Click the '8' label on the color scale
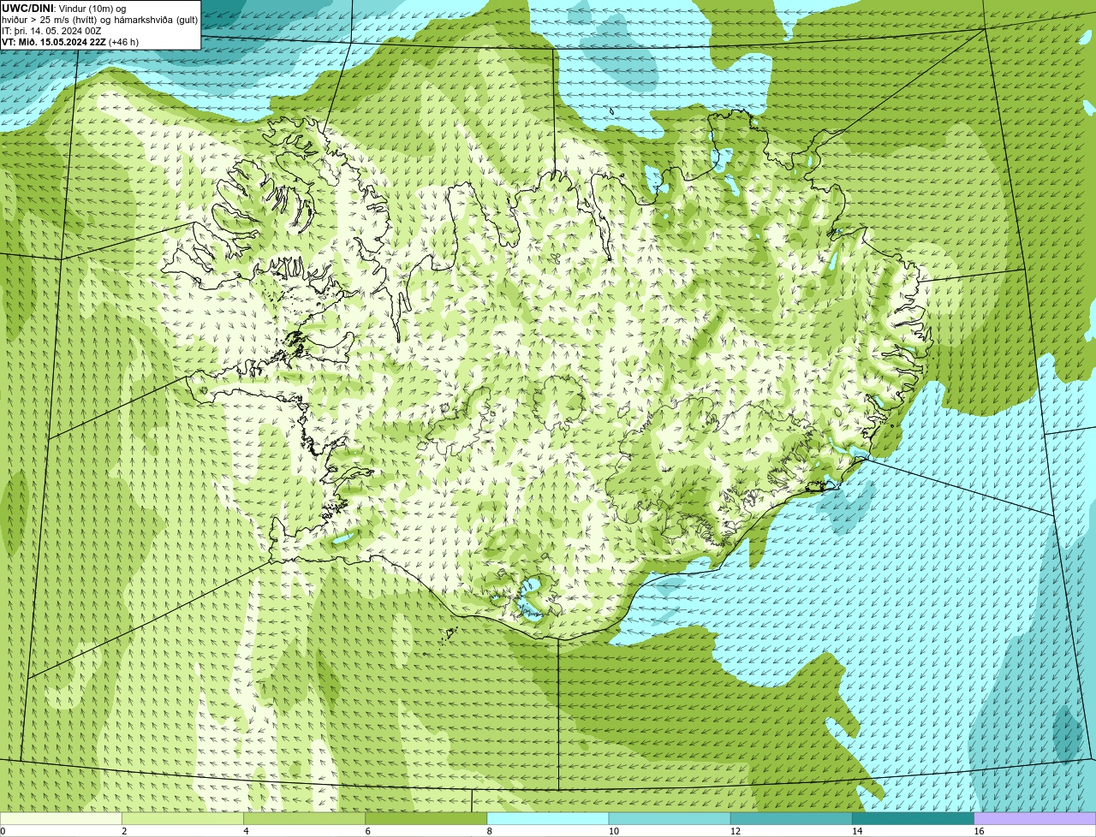Viewport: 1096px width, 837px height. [x=490, y=831]
